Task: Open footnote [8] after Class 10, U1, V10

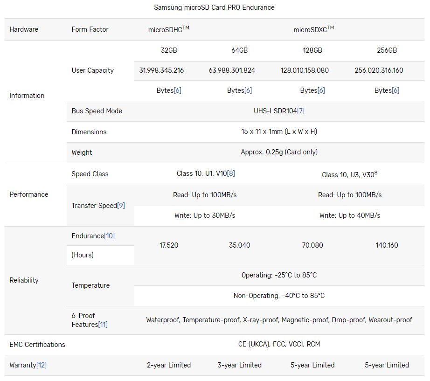Action: 231,173
